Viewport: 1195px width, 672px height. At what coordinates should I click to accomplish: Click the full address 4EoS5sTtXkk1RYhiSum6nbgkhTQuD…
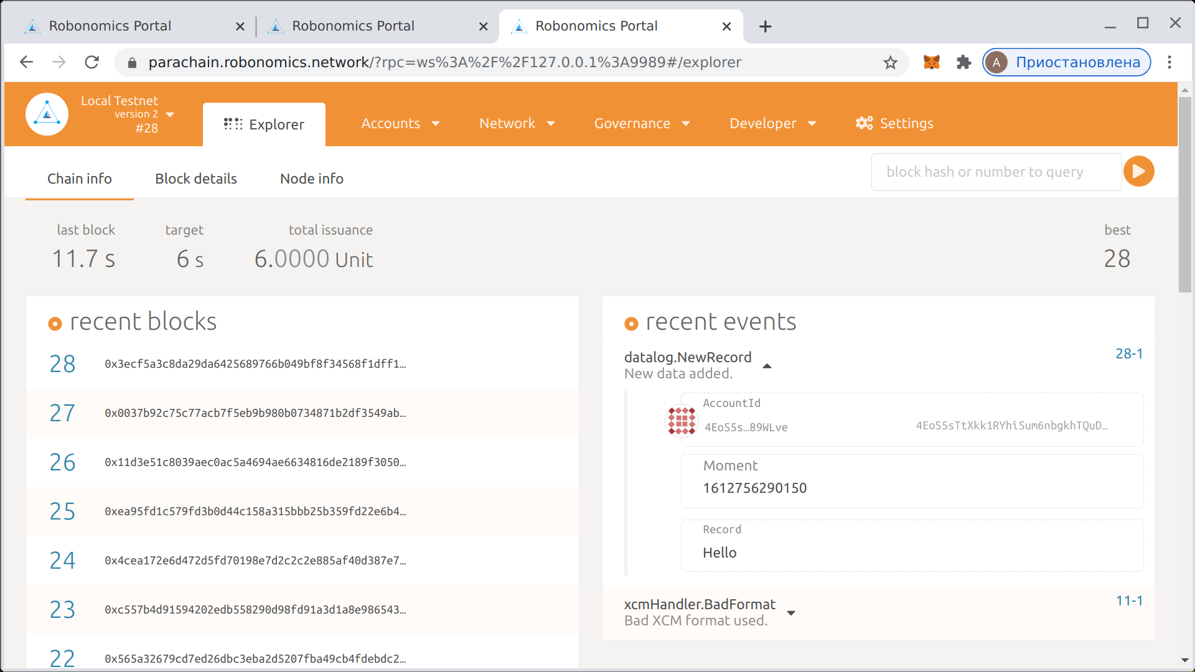pyautogui.click(x=1012, y=426)
